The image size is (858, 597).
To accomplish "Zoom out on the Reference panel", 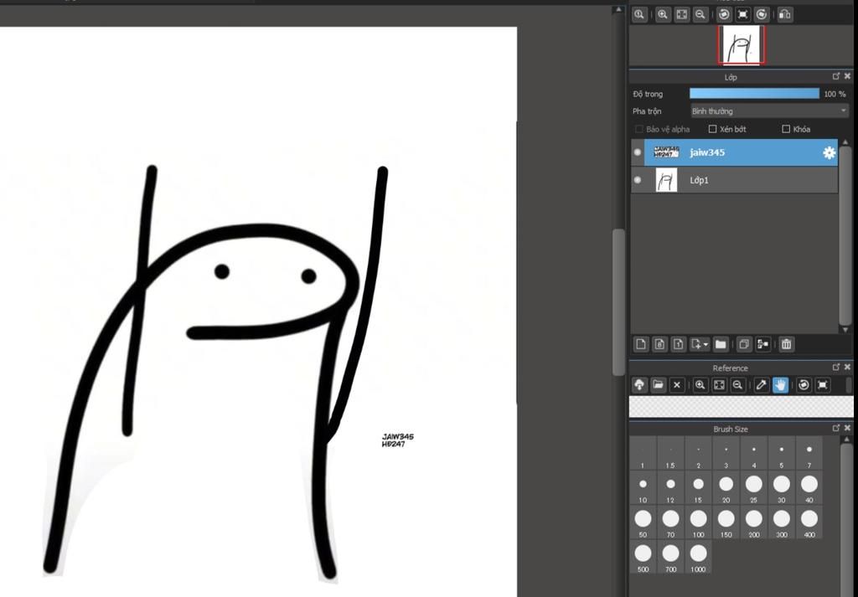I will [737, 385].
